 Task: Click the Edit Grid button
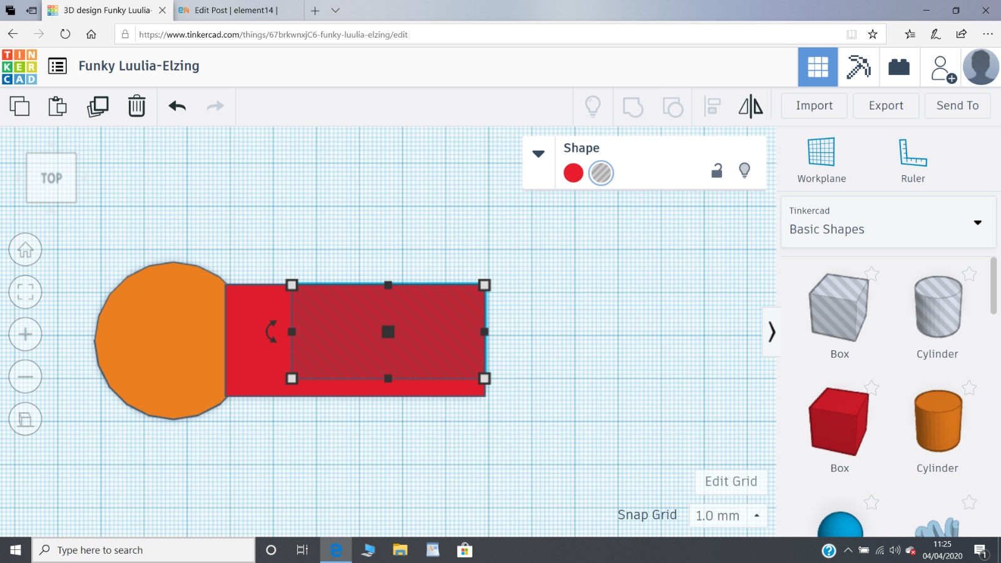pos(731,482)
